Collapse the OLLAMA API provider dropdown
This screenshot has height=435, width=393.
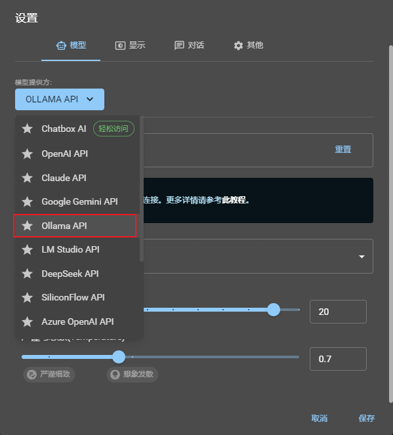pos(60,99)
